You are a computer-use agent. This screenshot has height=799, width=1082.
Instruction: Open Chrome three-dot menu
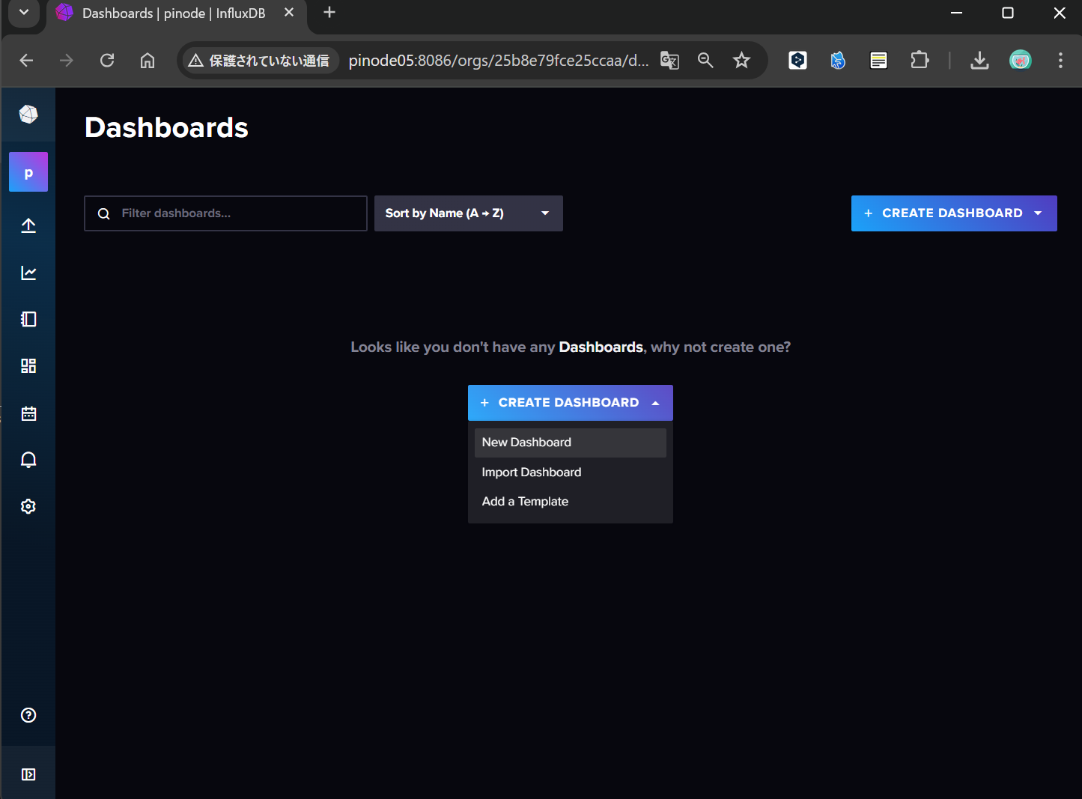click(x=1060, y=61)
